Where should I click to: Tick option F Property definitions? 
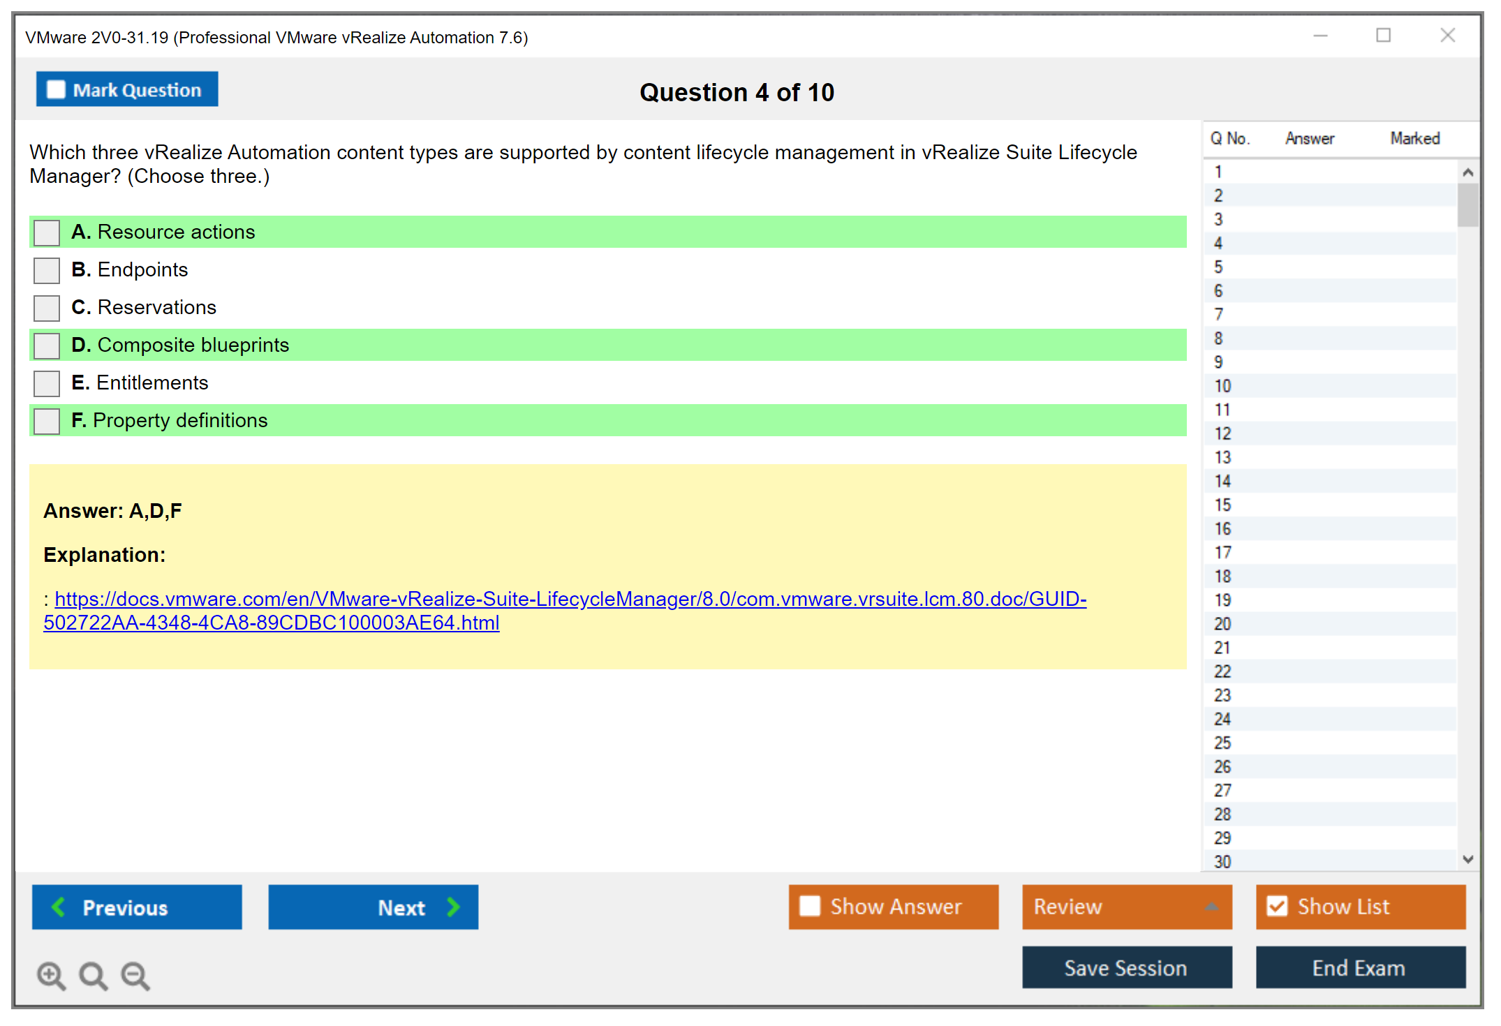pos(47,421)
